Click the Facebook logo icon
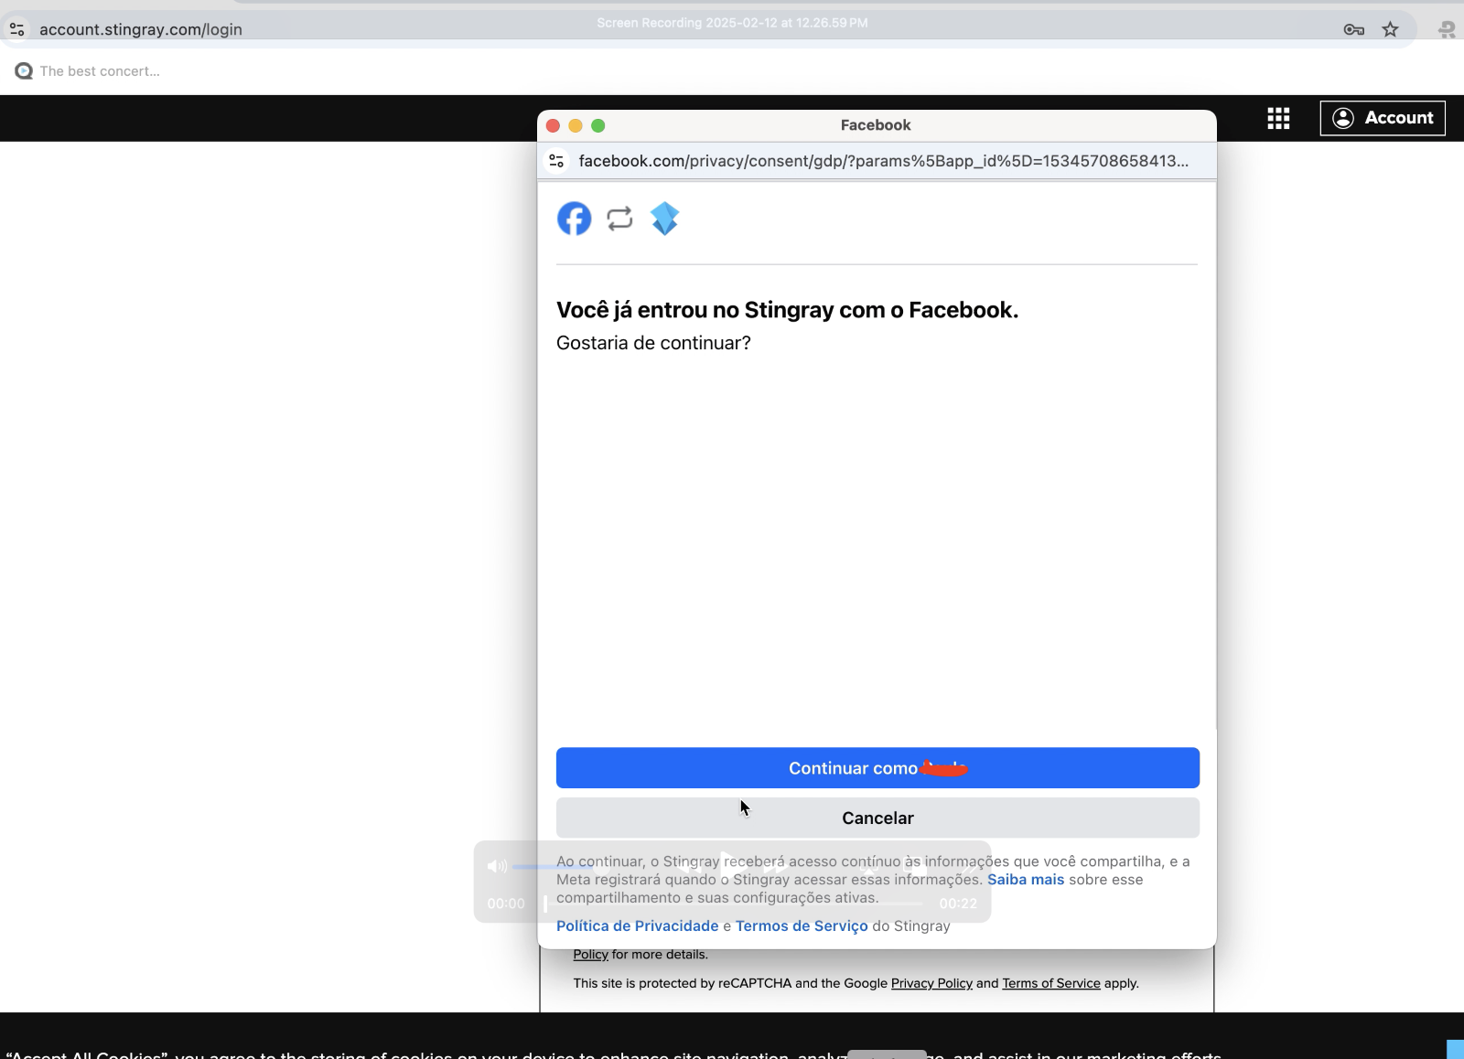This screenshot has width=1464, height=1059. point(574,219)
